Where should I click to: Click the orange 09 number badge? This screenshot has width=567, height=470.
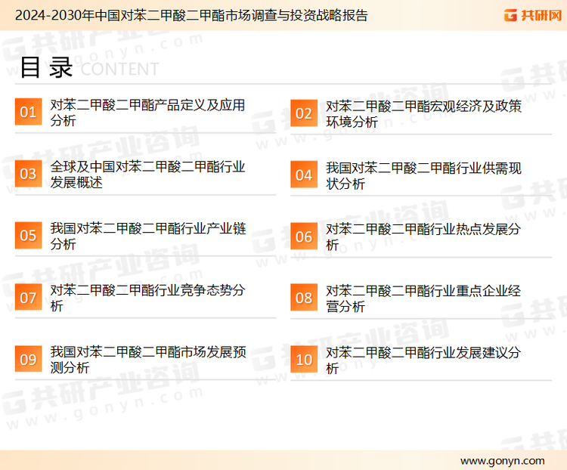[28, 359]
